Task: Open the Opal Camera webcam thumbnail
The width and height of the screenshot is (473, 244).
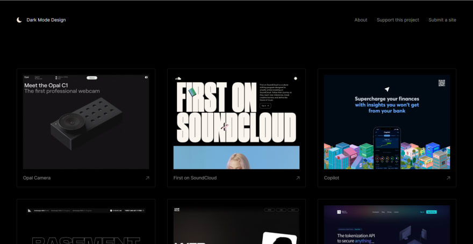Action: point(86,122)
